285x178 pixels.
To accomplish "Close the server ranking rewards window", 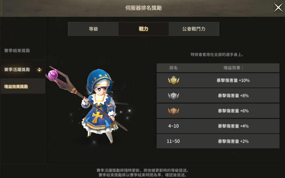I will pyautogui.click(x=278, y=7).
